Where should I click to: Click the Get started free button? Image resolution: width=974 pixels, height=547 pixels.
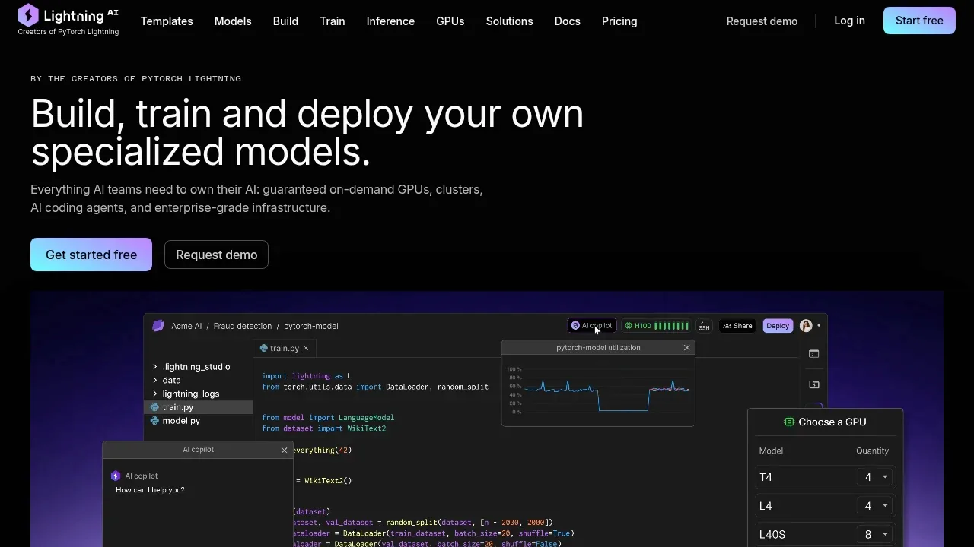click(91, 255)
